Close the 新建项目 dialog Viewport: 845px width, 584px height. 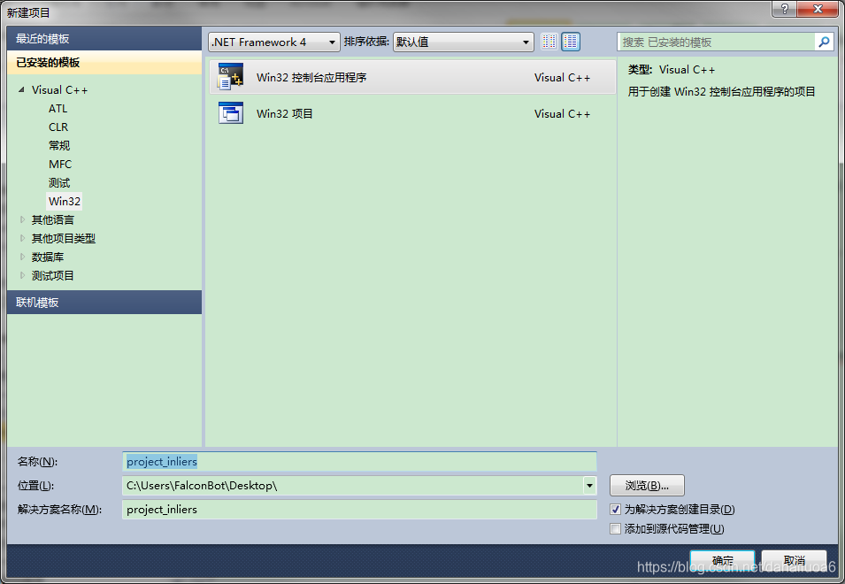coord(818,9)
